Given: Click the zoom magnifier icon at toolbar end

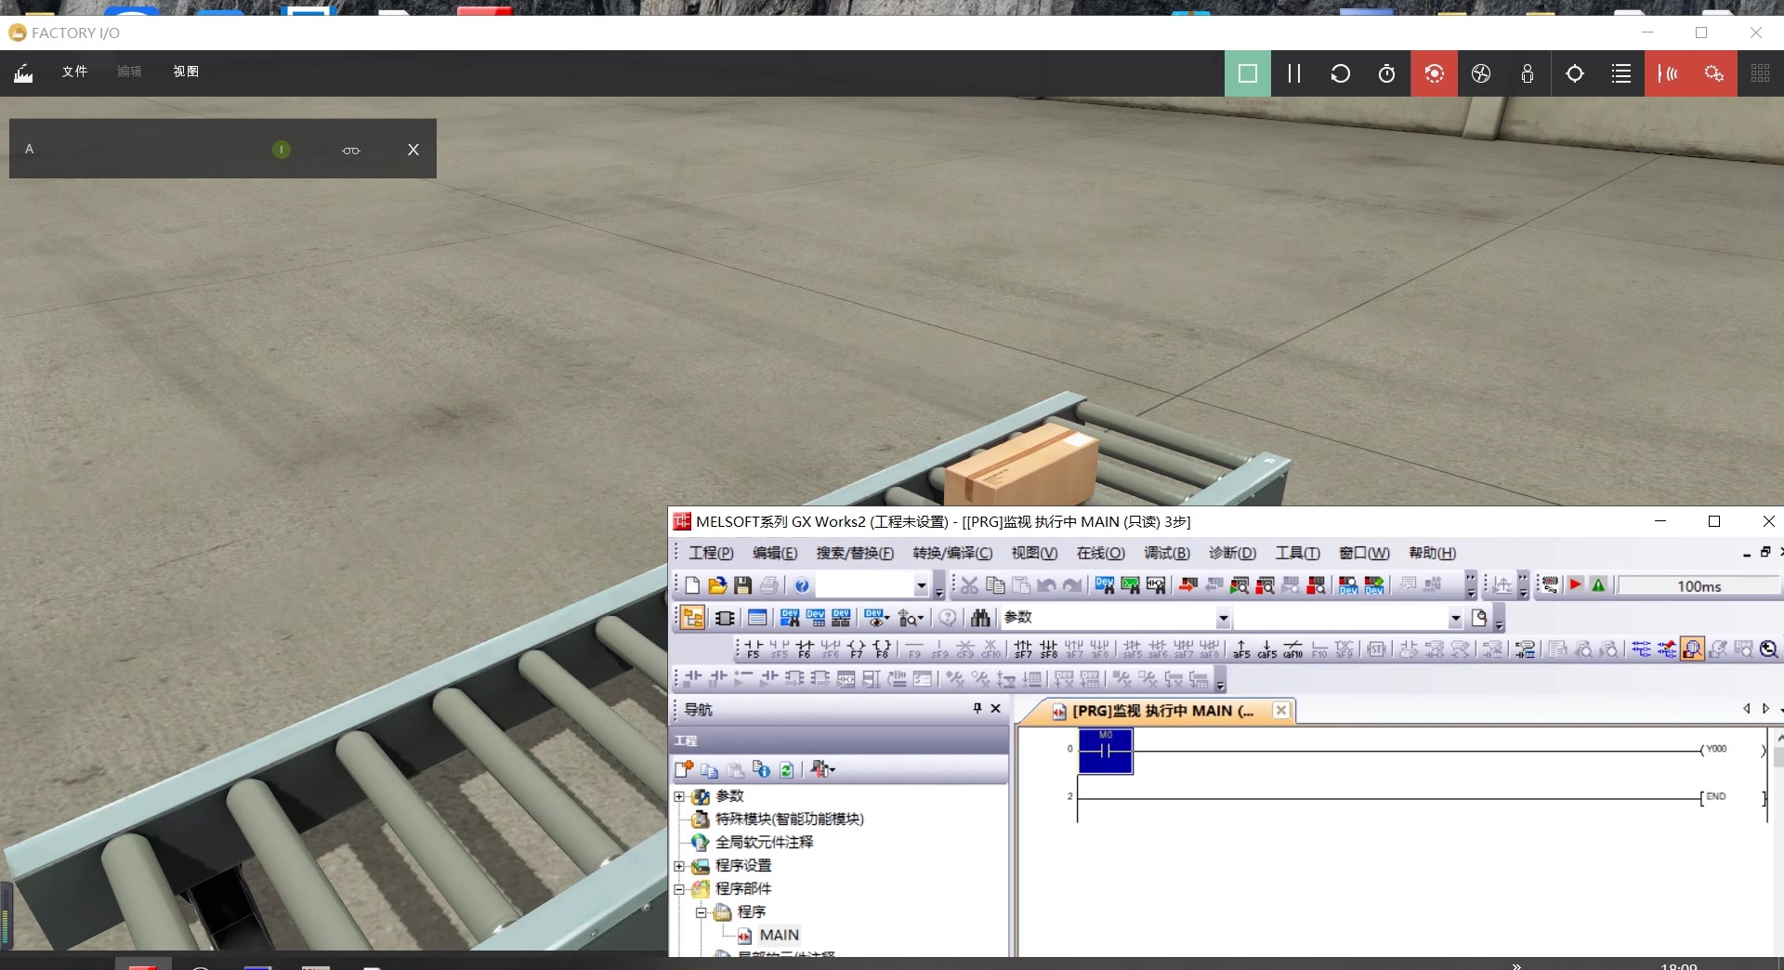Looking at the screenshot, I should (1769, 649).
